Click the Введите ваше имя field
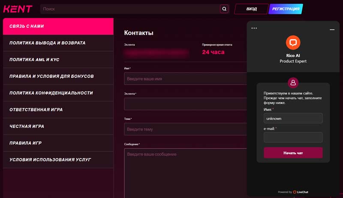 point(184,79)
